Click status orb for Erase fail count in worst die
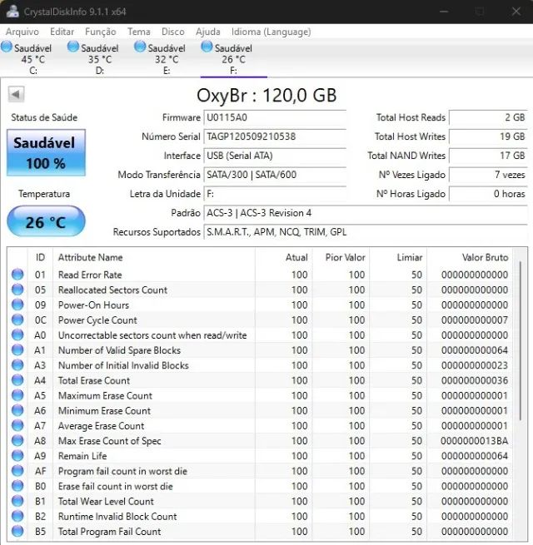 coord(17,486)
